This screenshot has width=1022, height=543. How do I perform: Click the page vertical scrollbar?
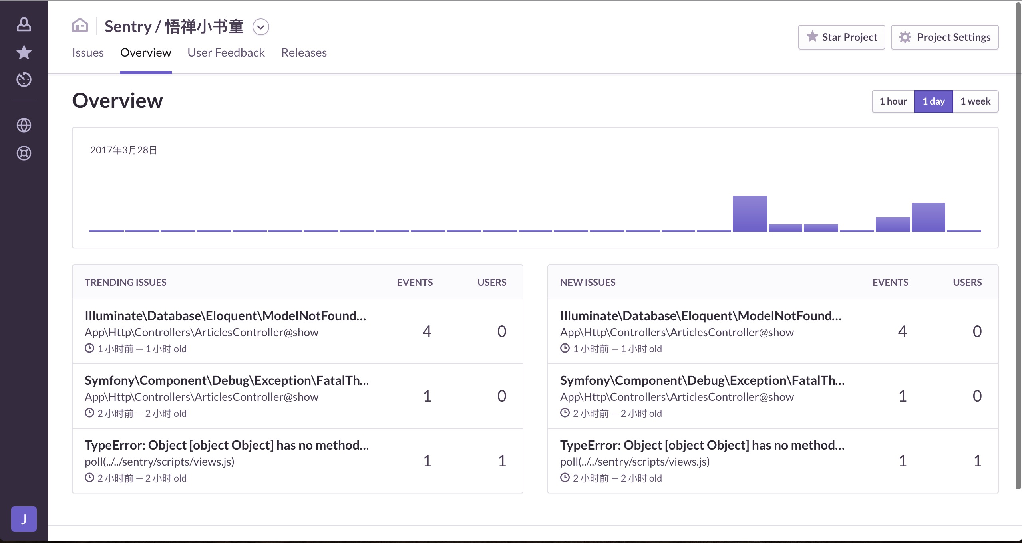pyautogui.click(x=1018, y=246)
